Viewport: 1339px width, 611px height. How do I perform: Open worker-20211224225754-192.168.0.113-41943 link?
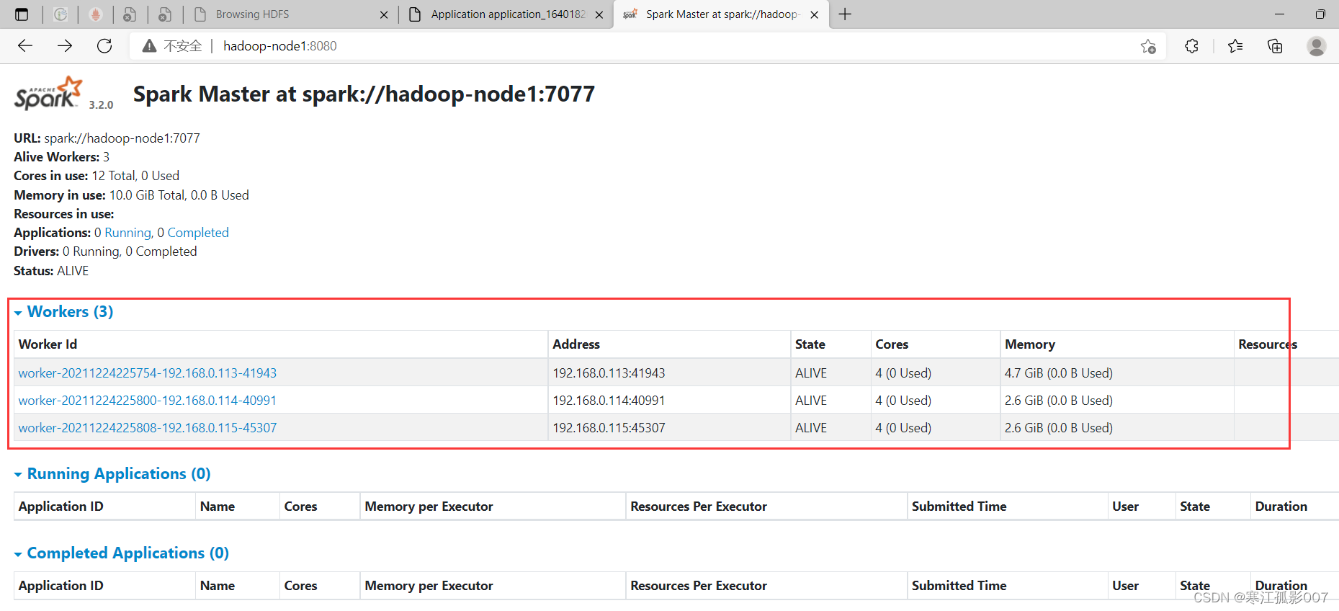point(148,373)
